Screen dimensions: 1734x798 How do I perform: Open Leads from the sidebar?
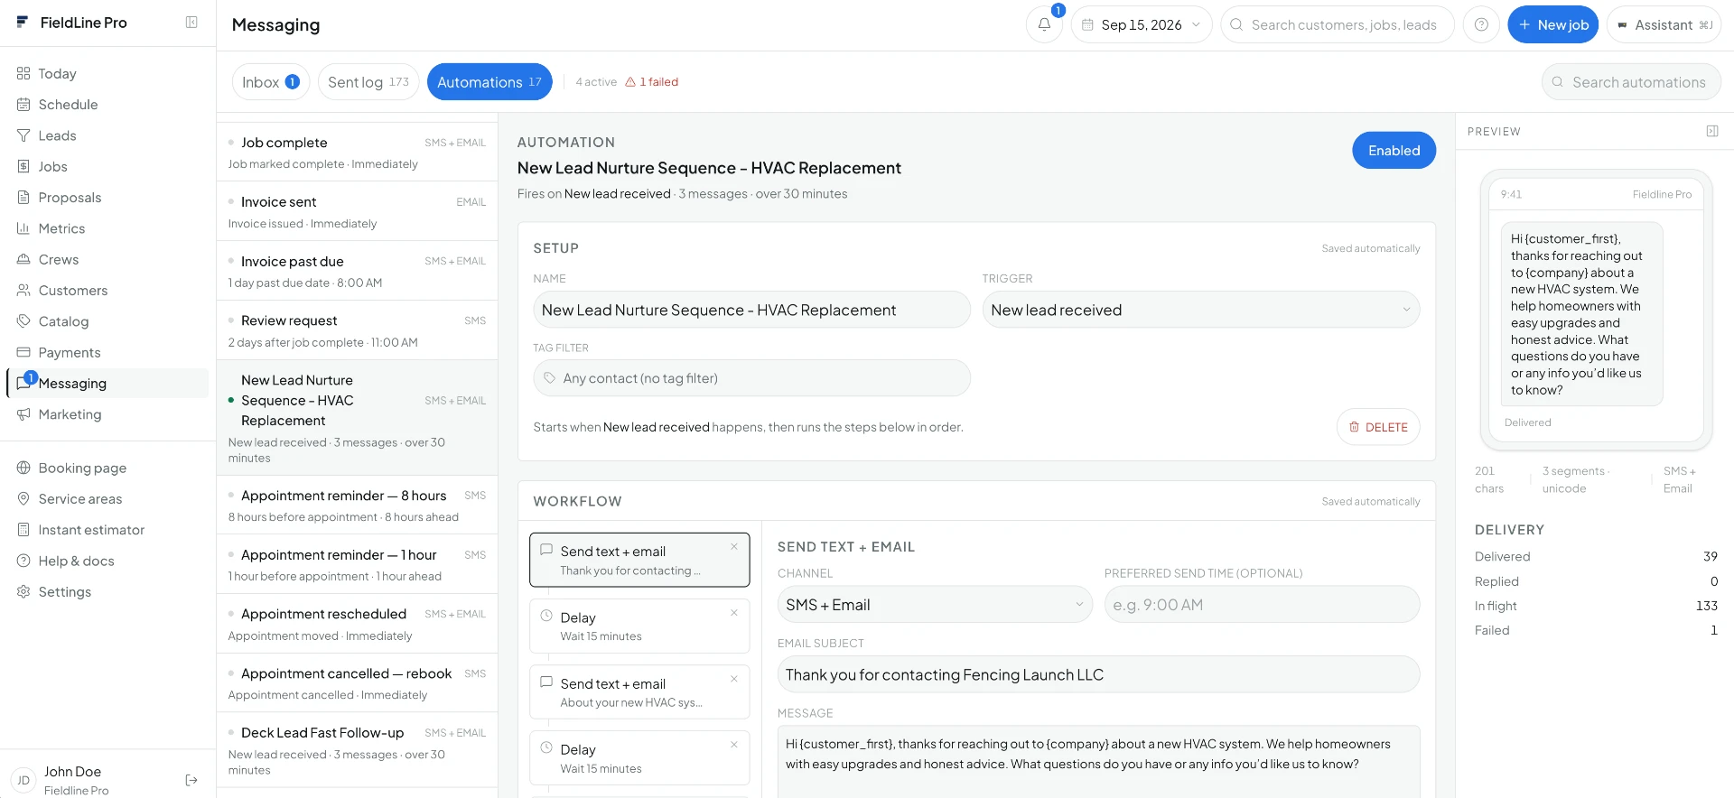(107, 135)
